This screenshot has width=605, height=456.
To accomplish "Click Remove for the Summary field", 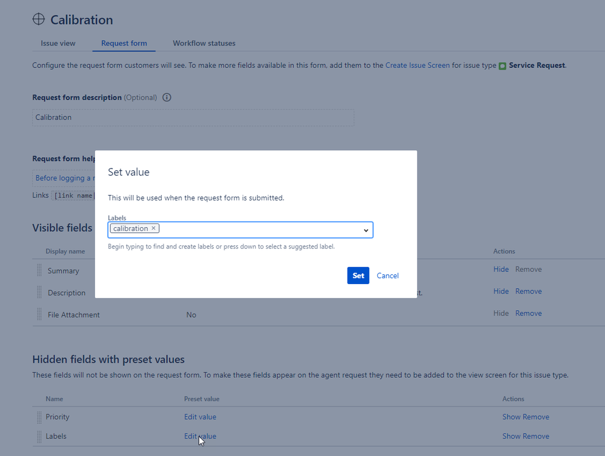I will point(529,269).
